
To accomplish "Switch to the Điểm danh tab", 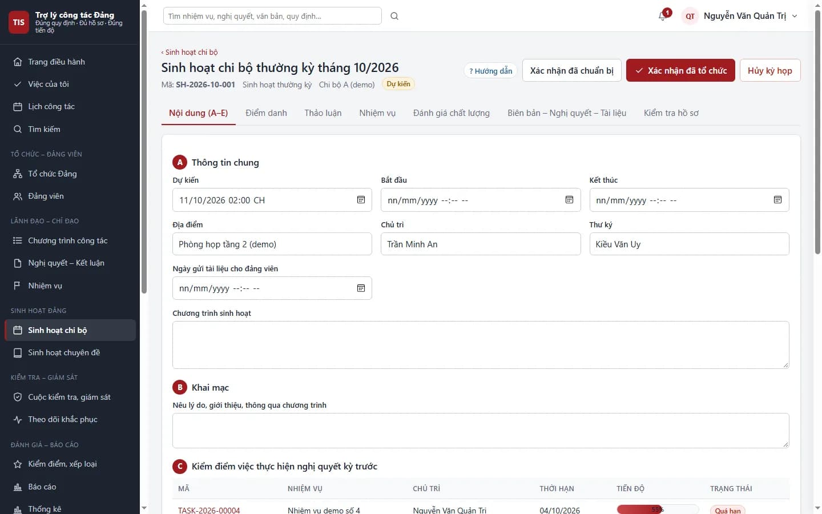I will (x=266, y=113).
